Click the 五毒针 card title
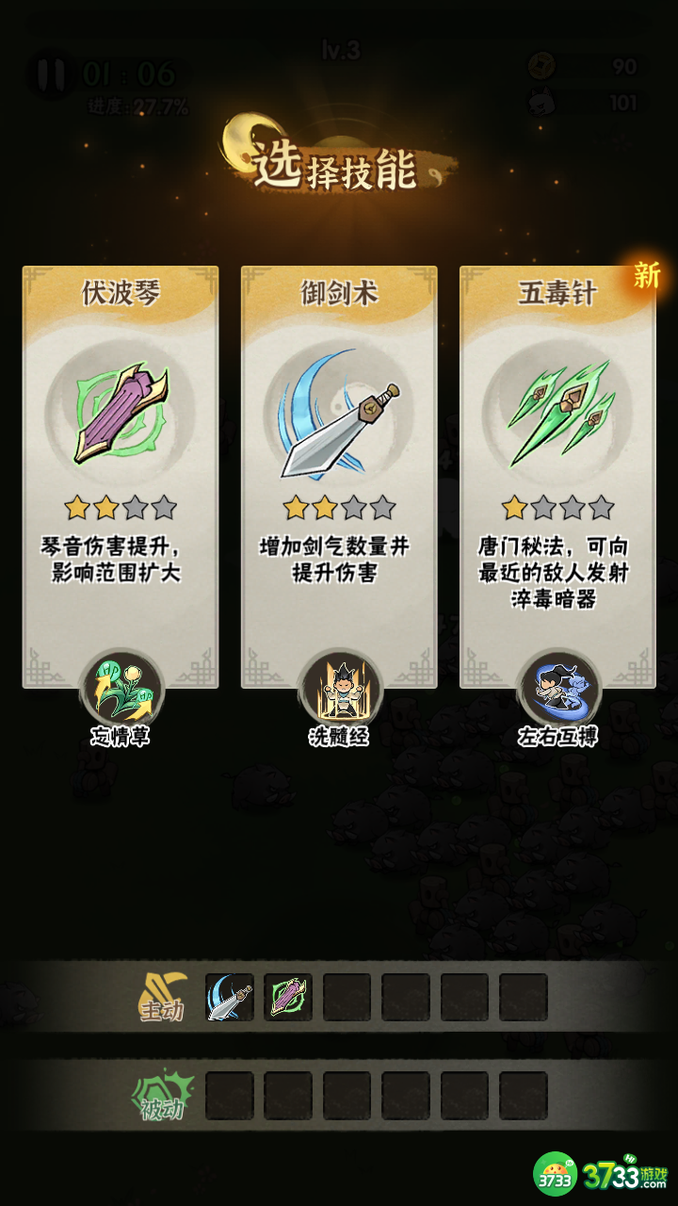The width and height of the screenshot is (678, 1206). (557, 293)
